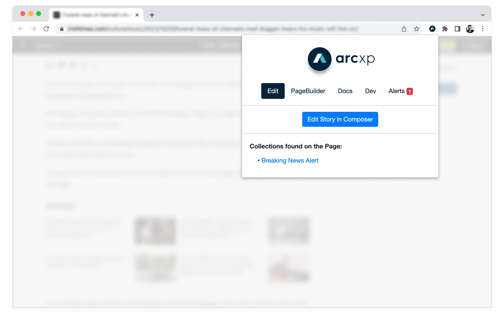The image size is (504, 315).
Task: Open Chrome's three-dot menu
Action: pyautogui.click(x=483, y=28)
